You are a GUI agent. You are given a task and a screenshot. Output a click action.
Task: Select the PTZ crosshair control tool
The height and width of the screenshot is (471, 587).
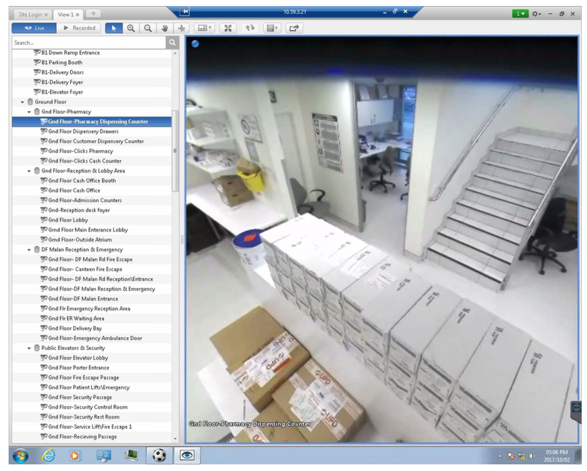(182, 28)
